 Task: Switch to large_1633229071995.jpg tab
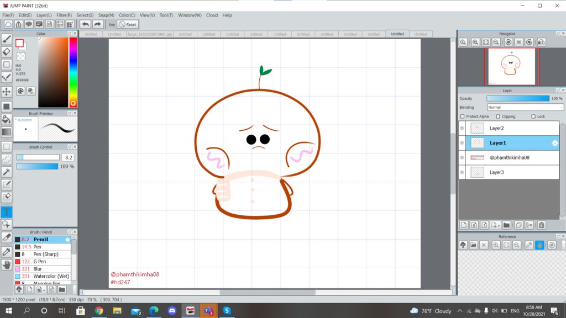[150, 34]
